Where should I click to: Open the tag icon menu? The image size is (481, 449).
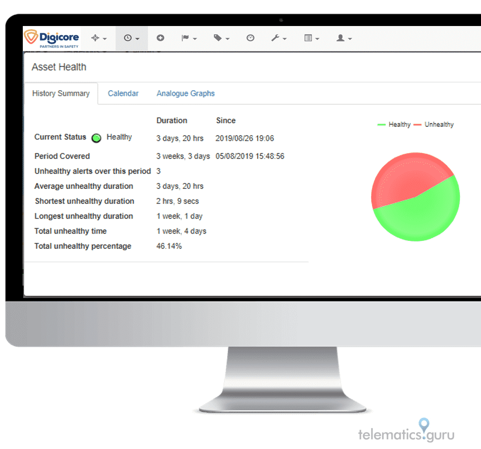(x=221, y=38)
